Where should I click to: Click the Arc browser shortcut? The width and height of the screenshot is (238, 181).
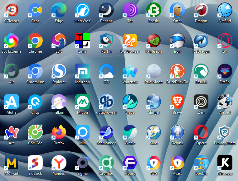tap(12, 132)
